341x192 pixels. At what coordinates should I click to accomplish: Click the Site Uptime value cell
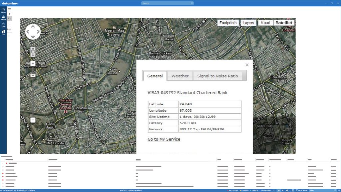[210, 117]
